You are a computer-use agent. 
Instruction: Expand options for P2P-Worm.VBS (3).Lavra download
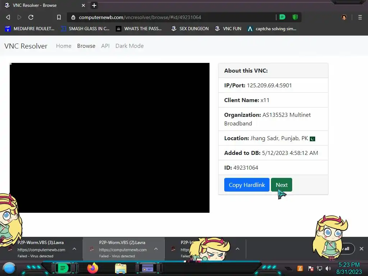74,249
